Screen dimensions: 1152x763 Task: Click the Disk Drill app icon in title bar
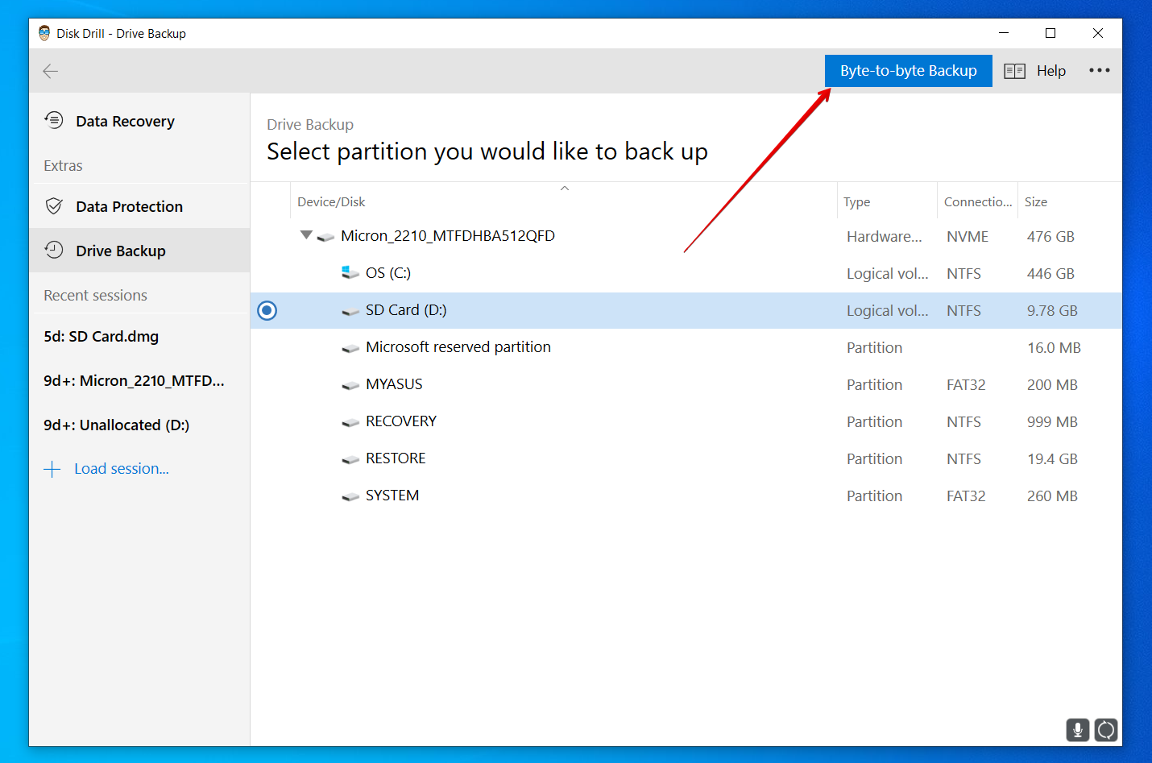click(44, 33)
